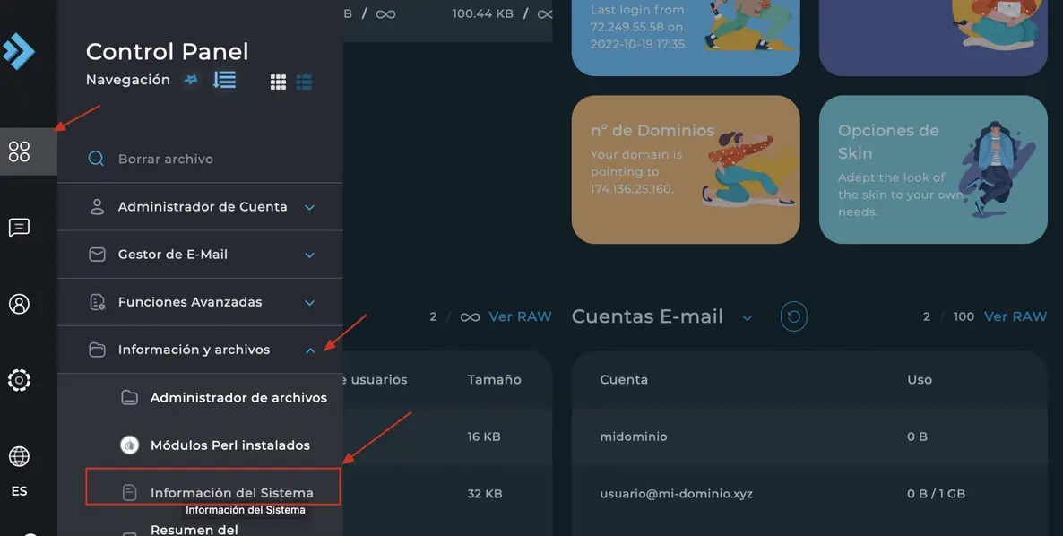The width and height of the screenshot is (1063, 536).
Task: Click the pin navigation icon
Action: click(x=191, y=80)
